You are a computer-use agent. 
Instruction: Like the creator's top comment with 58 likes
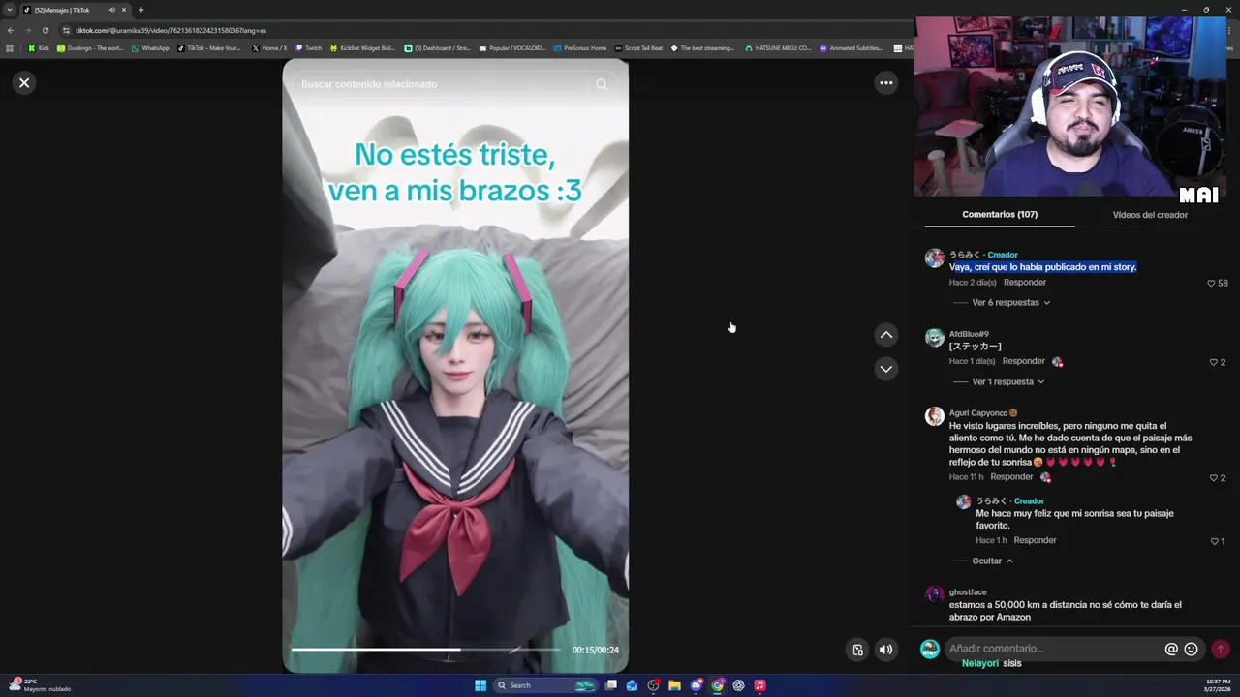coord(1211,284)
